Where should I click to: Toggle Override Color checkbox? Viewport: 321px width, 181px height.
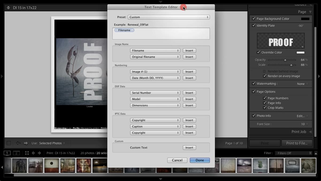[x=258, y=52]
